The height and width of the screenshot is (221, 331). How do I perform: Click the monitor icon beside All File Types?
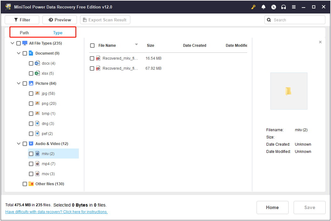[x=25, y=43]
